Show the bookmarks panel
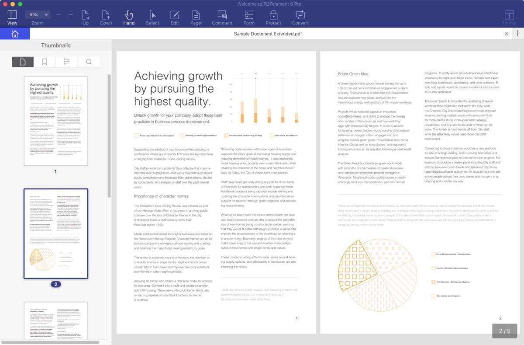Image resolution: width=524 pixels, height=345 pixels. (45, 62)
